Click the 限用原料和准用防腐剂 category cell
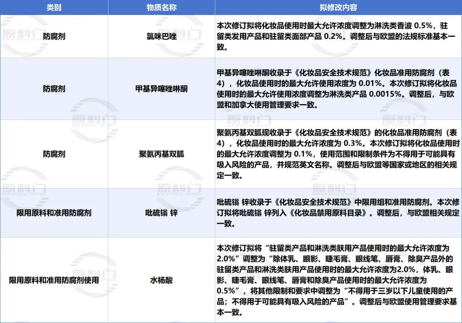 tap(54, 213)
